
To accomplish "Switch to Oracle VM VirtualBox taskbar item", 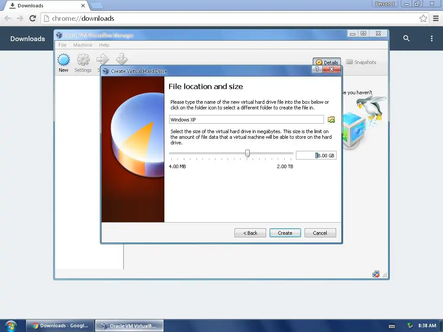I will pyautogui.click(x=129, y=326).
